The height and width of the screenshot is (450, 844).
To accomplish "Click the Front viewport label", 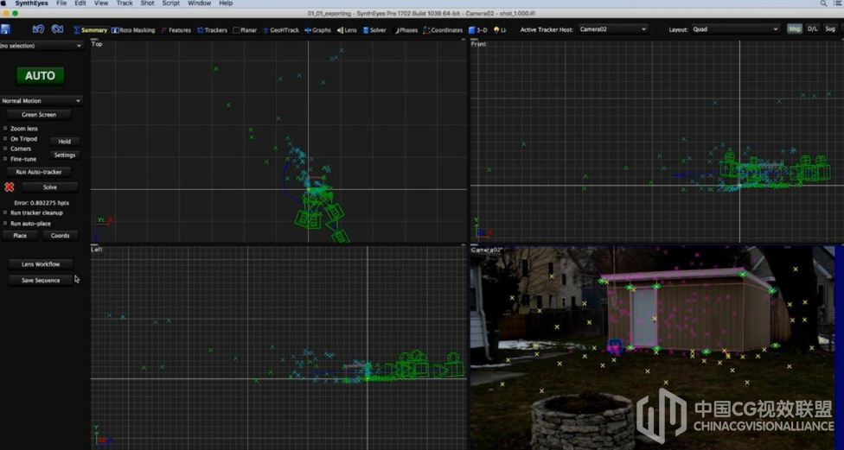I will (x=478, y=44).
